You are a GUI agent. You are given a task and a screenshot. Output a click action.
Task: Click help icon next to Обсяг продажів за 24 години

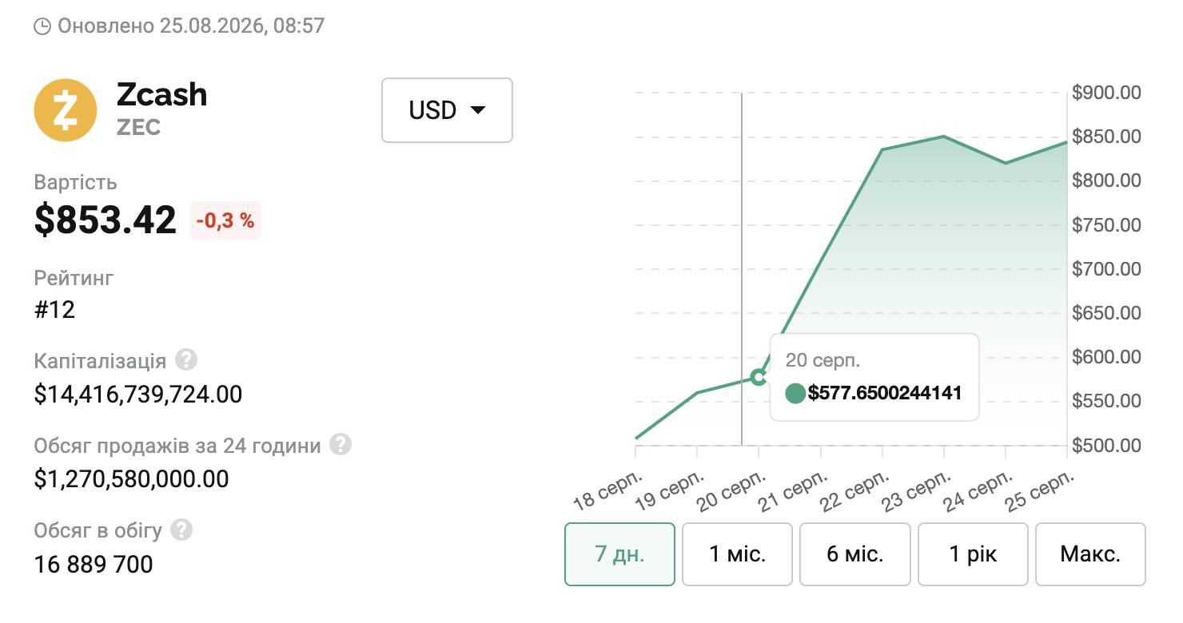pos(341,445)
